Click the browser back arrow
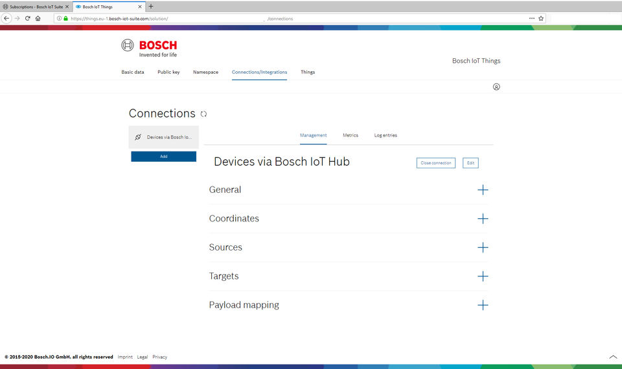 tap(6, 18)
